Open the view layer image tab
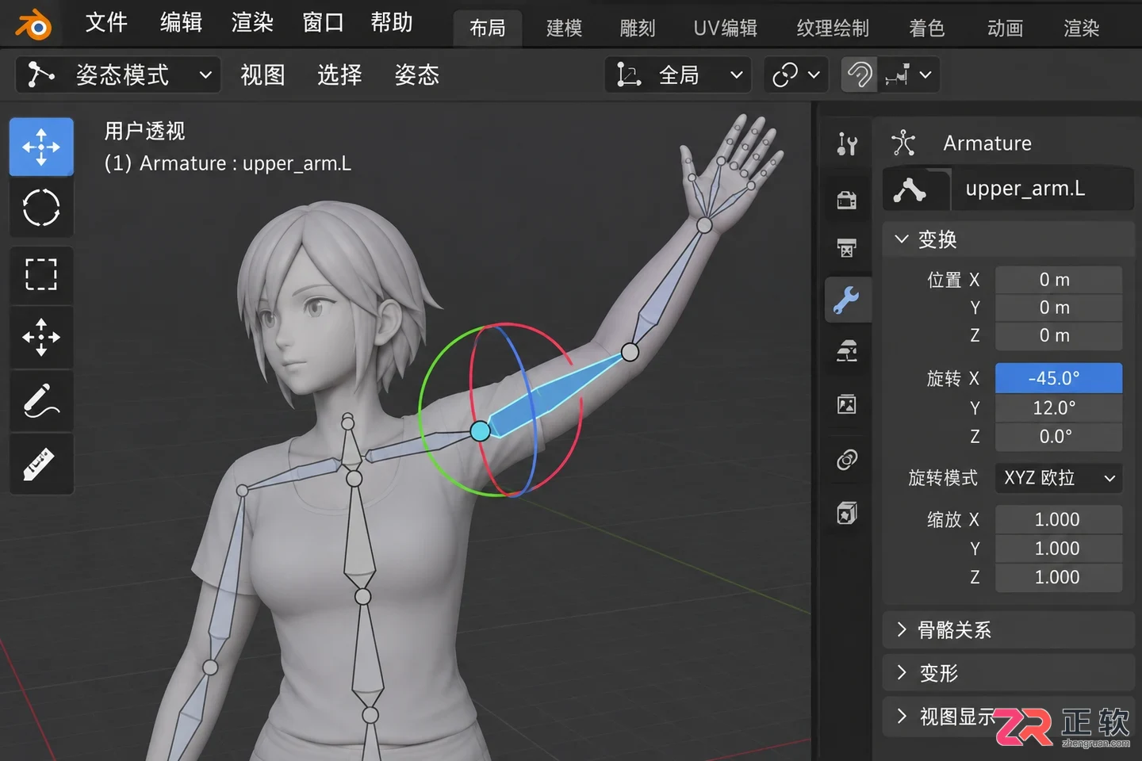Image resolution: width=1142 pixels, height=761 pixels. [847, 405]
